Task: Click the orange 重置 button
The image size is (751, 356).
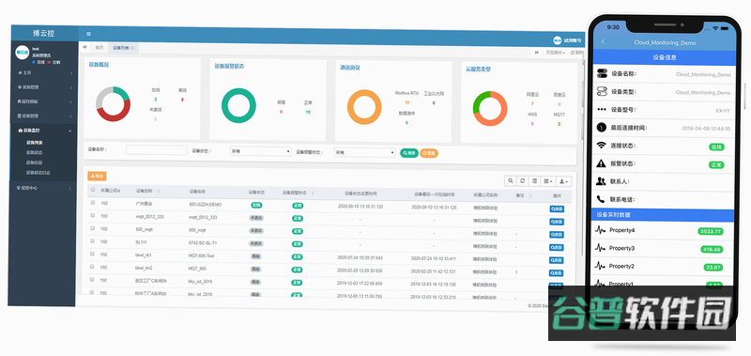Action: [429, 153]
